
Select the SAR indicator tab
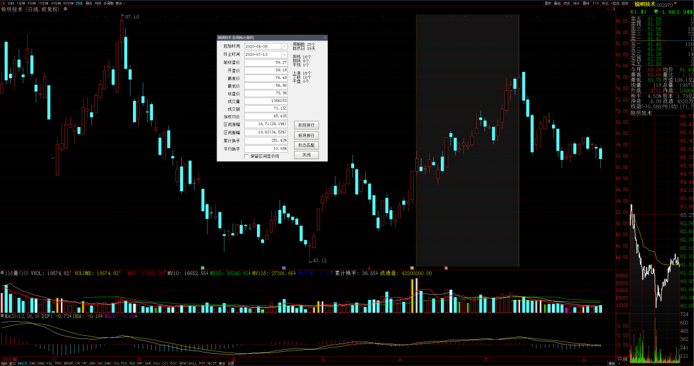click(x=148, y=363)
